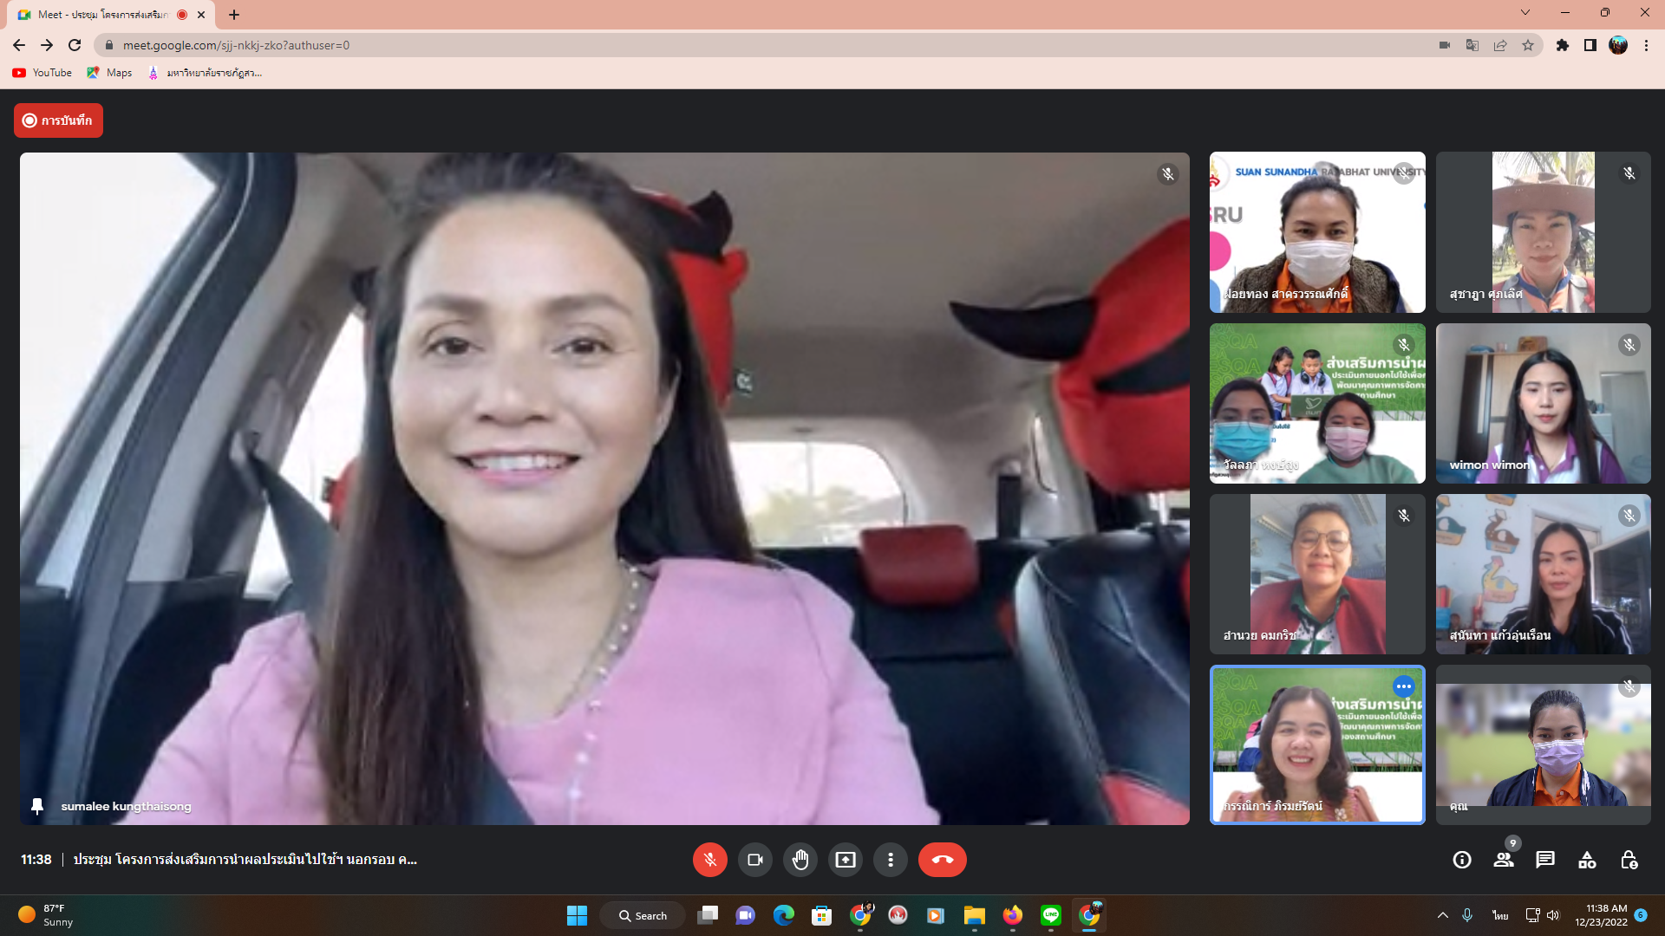Expand the system tray hidden icons chevron
The height and width of the screenshot is (936, 1665).
pyautogui.click(x=1443, y=915)
